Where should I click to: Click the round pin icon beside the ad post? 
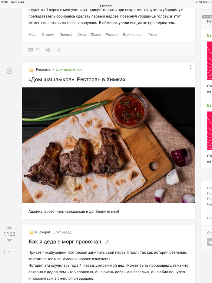click(9, 71)
